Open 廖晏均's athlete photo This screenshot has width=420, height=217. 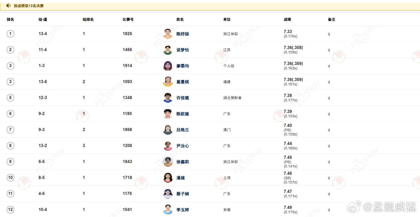[x=168, y=66]
